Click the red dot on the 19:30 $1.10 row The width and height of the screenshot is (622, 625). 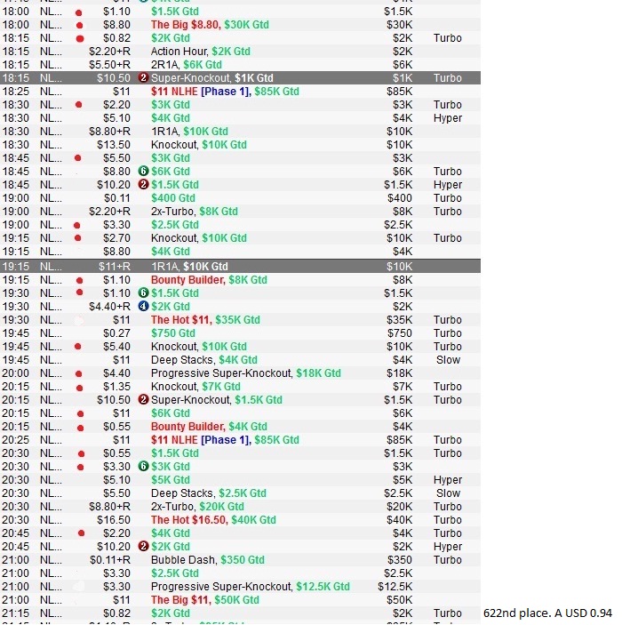tap(79, 292)
